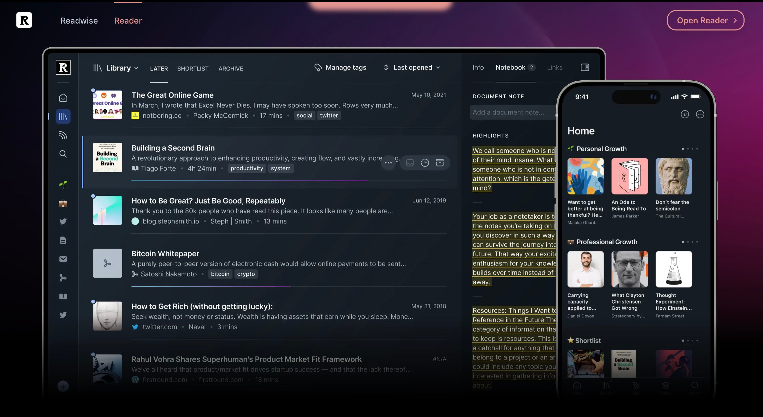This screenshot has height=417, width=763.
Task: Open the briefcase view in the sidebar
Action: coord(63,203)
